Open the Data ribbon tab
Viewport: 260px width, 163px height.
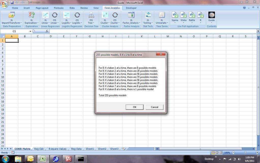pyautogui.click(x=72, y=8)
